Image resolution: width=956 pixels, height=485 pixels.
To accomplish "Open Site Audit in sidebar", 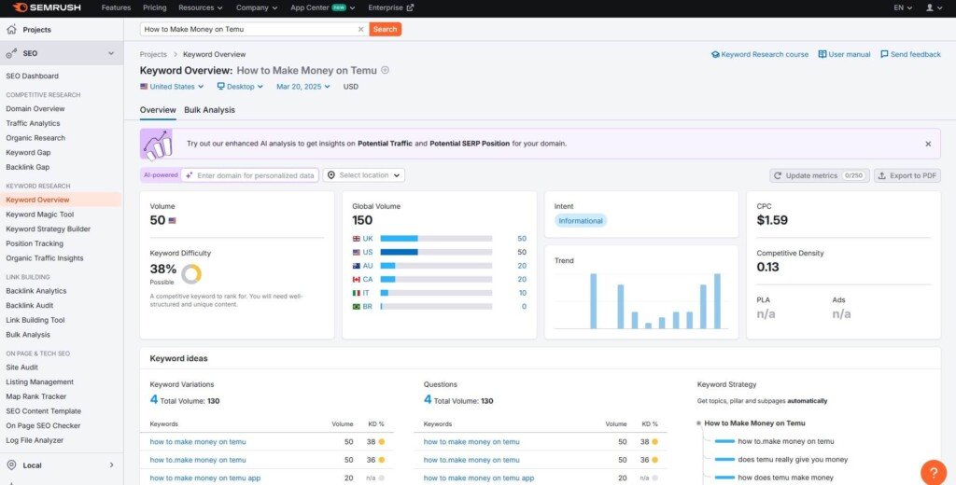I will pyautogui.click(x=22, y=367).
